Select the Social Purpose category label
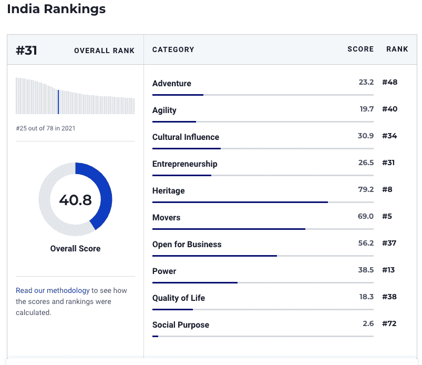 (x=180, y=325)
